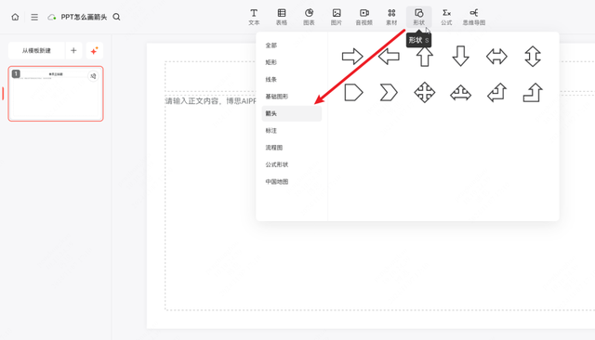
Task: Select the right arrow shape
Action: (x=352, y=57)
